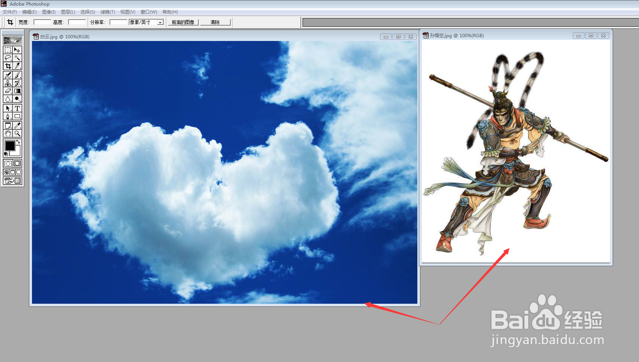This screenshot has width=639, height=362.
Task: Open the 图像(I) menu
Action: [x=49, y=12]
